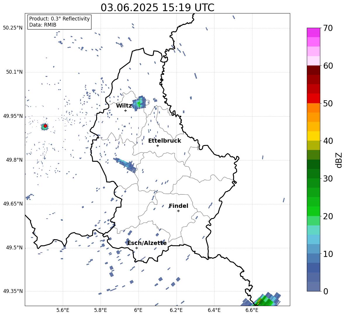346x316 pixels.
Task: Click the blue elongated echo southwest of Ettelbruck
Action: pyautogui.click(x=125, y=165)
